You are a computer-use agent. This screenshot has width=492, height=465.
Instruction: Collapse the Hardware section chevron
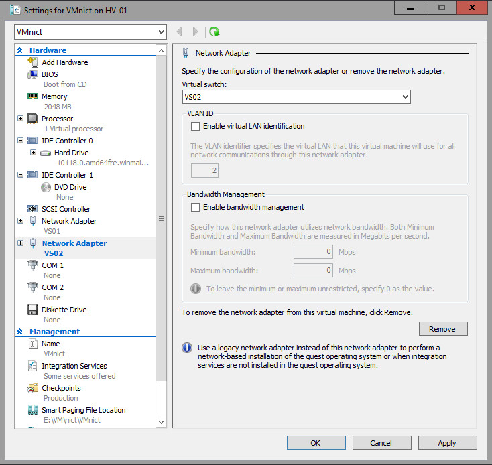tap(19, 50)
